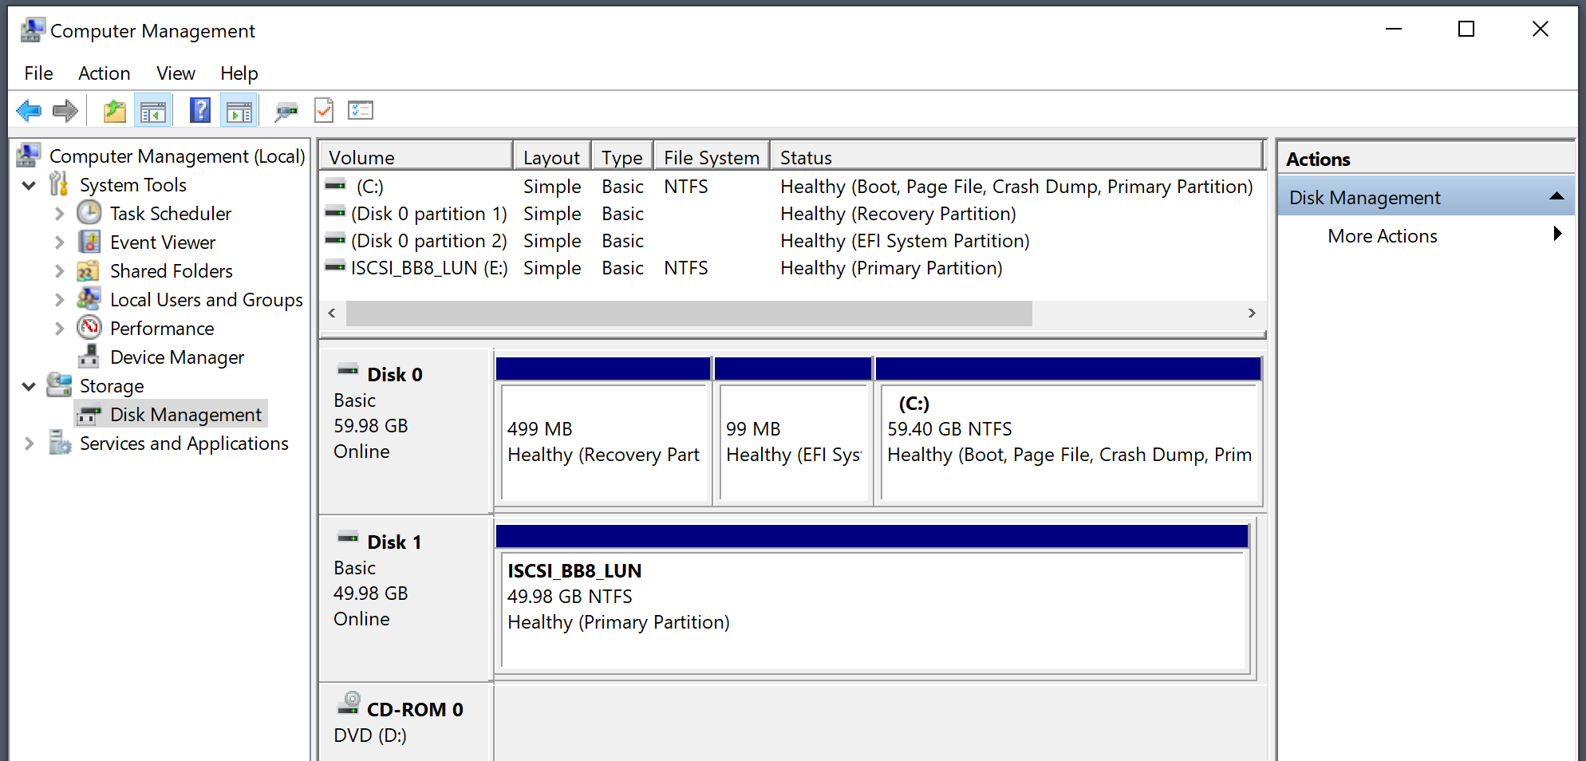The image size is (1586, 761).
Task: Expand the Task Scheduler node
Action: click(59, 214)
